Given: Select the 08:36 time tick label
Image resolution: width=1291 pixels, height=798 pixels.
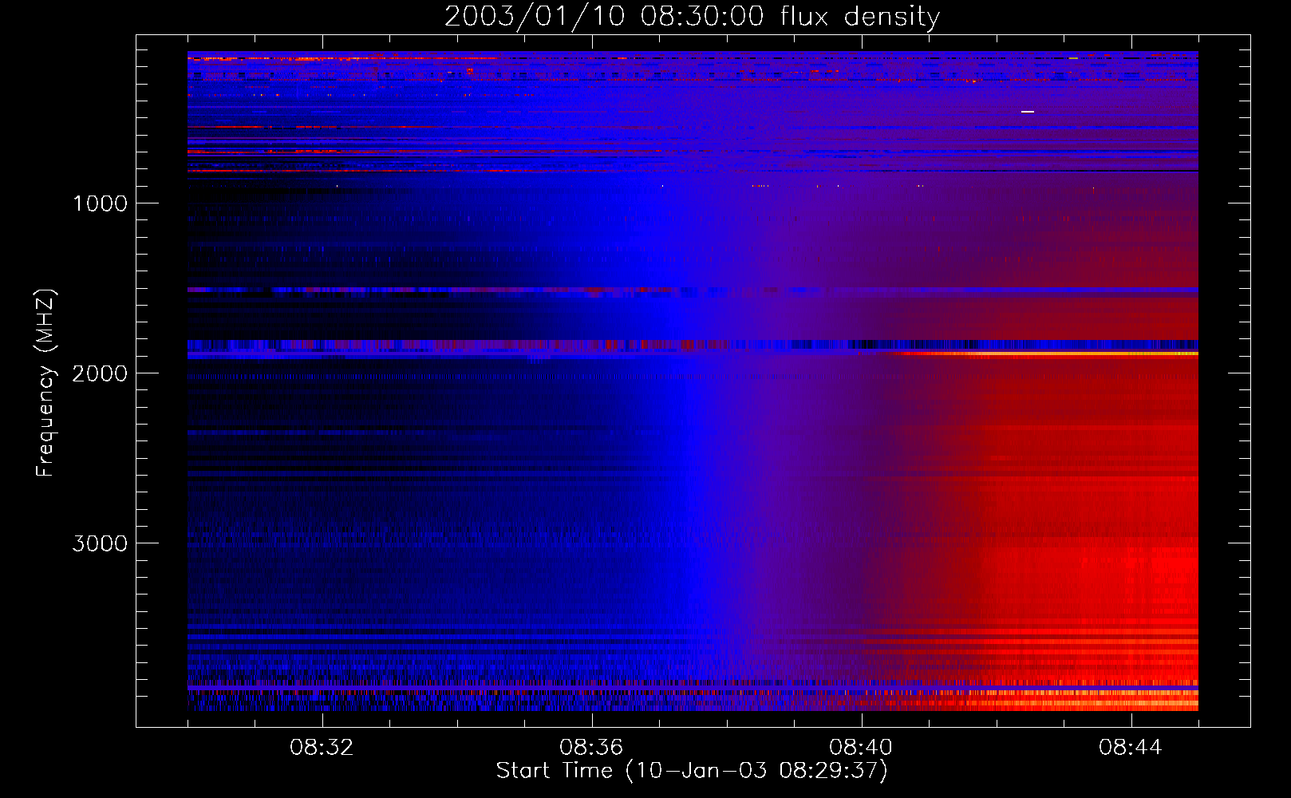Looking at the screenshot, I should coord(591,748).
